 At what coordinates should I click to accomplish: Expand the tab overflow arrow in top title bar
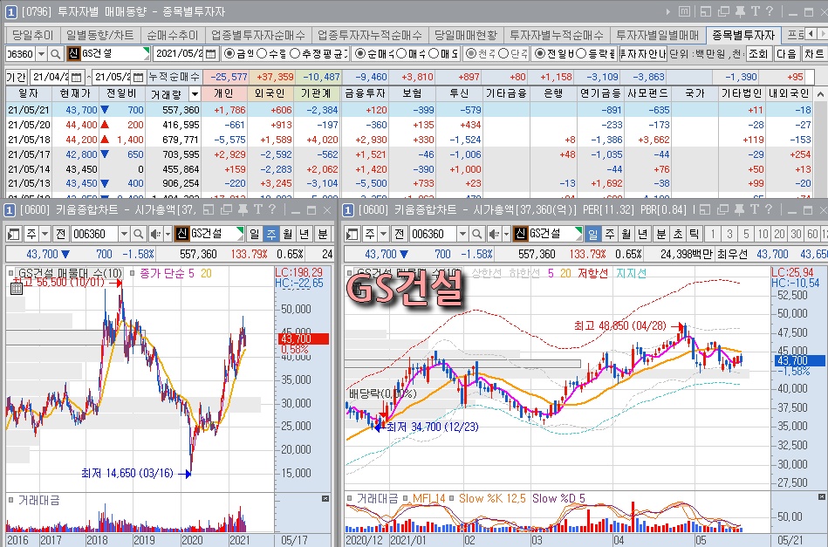pos(668,11)
